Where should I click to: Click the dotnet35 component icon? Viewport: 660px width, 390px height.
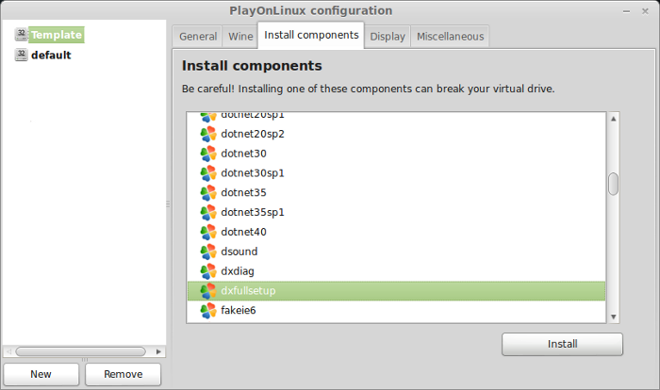coord(208,193)
